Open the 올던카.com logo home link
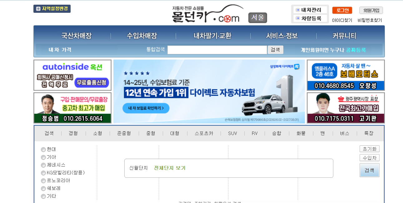The width and height of the screenshot is (403, 203). 208,14
